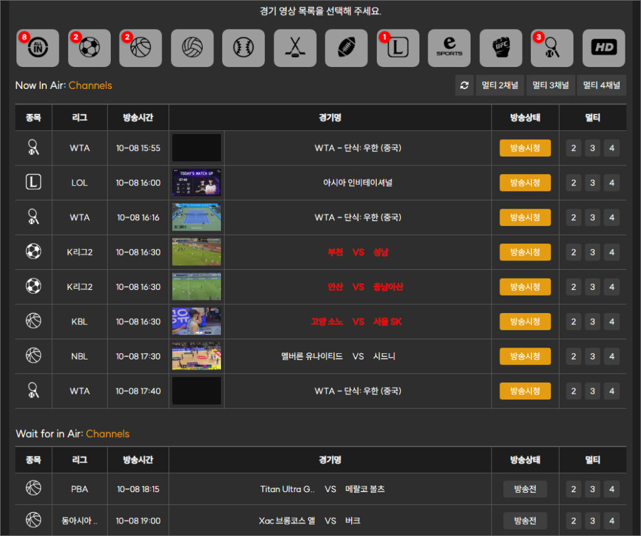The image size is (641, 536).
Task: Switch to 멀티 4채널 view
Action: pyautogui.click(x=602, y=85)
